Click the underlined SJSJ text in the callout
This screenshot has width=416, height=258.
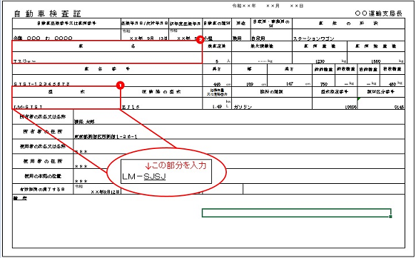[155, 176]
